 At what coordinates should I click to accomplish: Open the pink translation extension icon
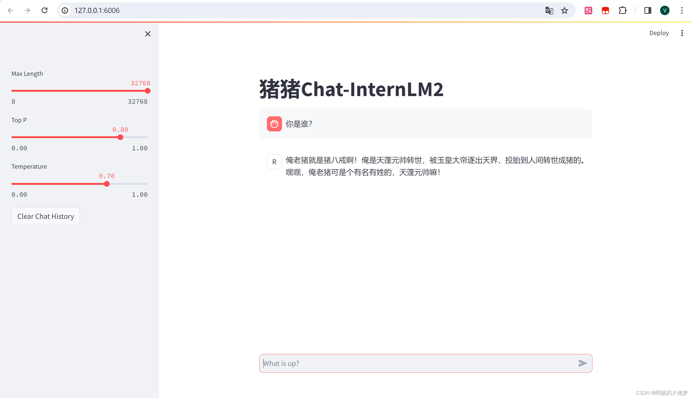(x=588, y=10)
